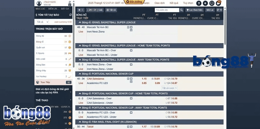Click the main page vertical scrollbar

[225, 27]
